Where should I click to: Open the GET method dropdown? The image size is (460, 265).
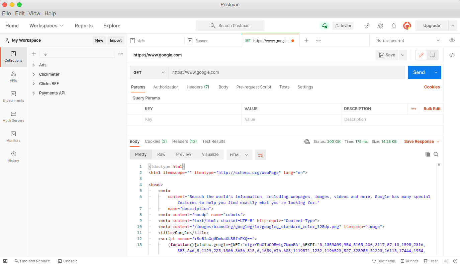pos(149,72)
